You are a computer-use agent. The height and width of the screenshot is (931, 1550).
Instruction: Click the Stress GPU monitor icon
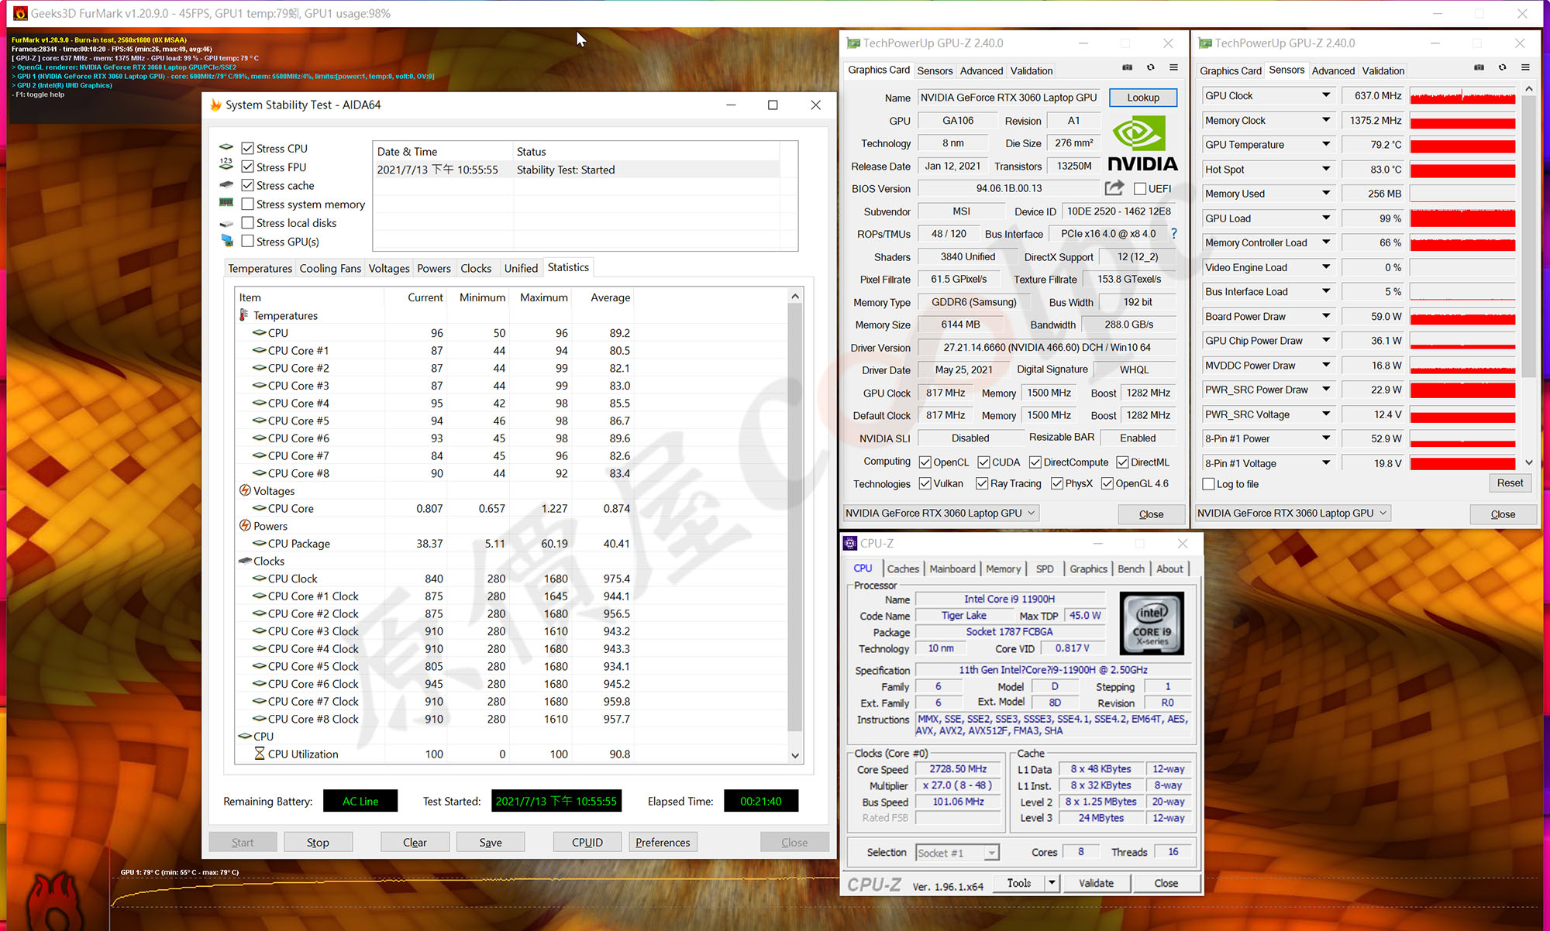pos(226,241)
